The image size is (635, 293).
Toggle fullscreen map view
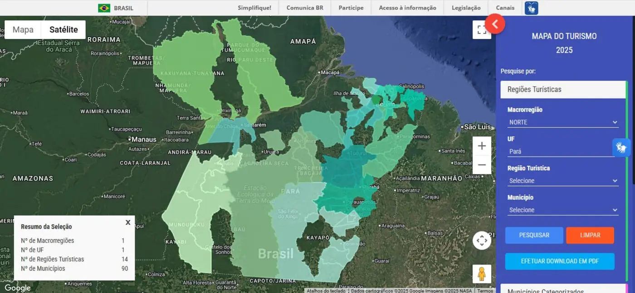click(482, 30)
